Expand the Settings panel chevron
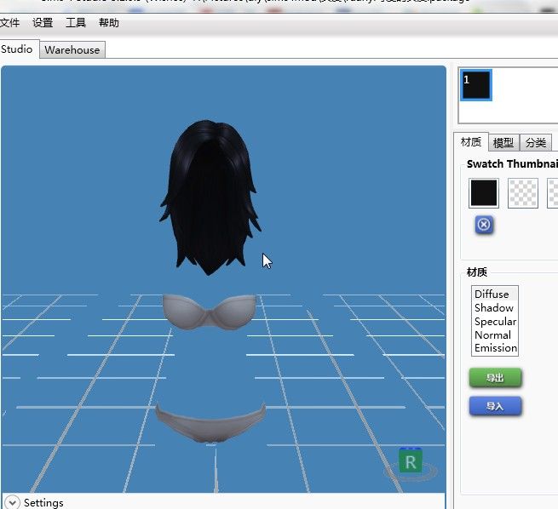 point(13,502)
